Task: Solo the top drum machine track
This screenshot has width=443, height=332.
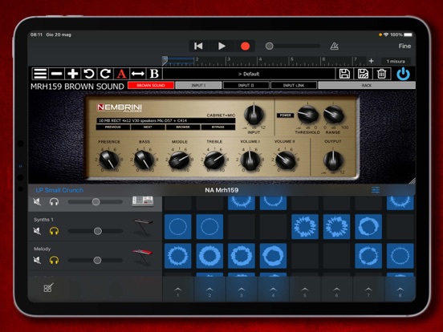Action: tap(54, 201)
